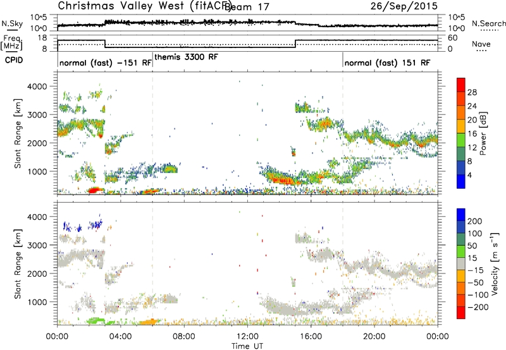Screen dimensions: 506x350
Task: Click the -200 value on velocity colorbar
Action: tap(478, 308)
